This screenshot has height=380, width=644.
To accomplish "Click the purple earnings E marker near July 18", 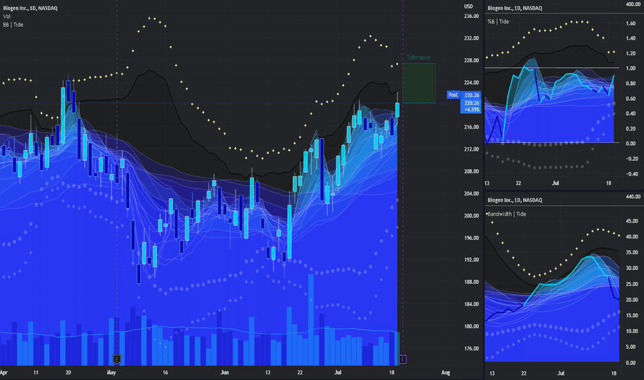I will click(402, 359).
